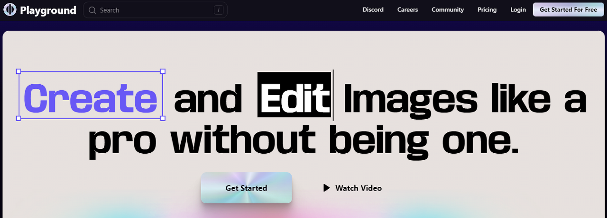Viewport: 607px width, 218px height.
Task: Click the Login link
Action: coord(518,9)
